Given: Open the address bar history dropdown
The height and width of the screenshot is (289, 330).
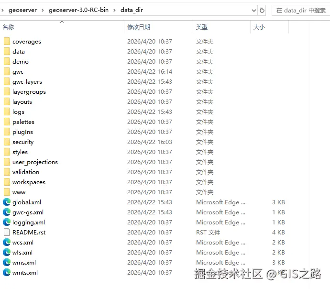Looking at the screenshot, I should [254, 10].
